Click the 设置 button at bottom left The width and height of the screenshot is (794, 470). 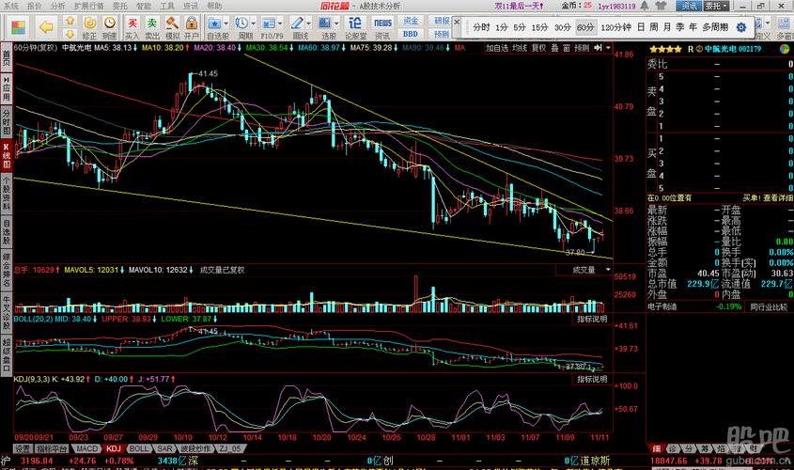pyautogui.click(x=23, y=448)
